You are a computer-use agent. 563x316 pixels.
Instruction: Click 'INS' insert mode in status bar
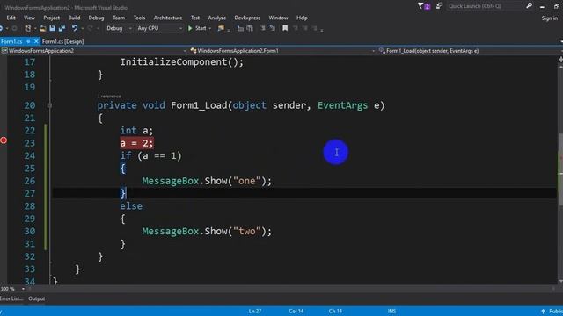(x=391, y=311)
